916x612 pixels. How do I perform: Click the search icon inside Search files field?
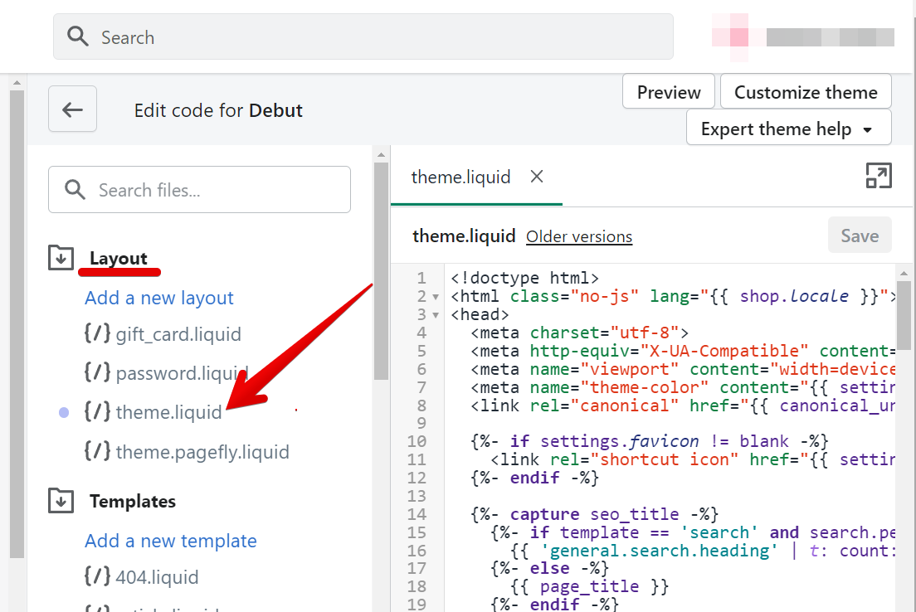click(75, 190)
